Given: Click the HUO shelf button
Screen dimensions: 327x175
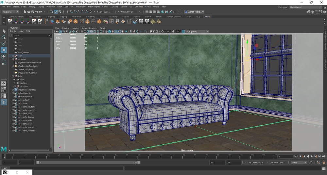Looking at the screenshot, I should pos(141,21).
